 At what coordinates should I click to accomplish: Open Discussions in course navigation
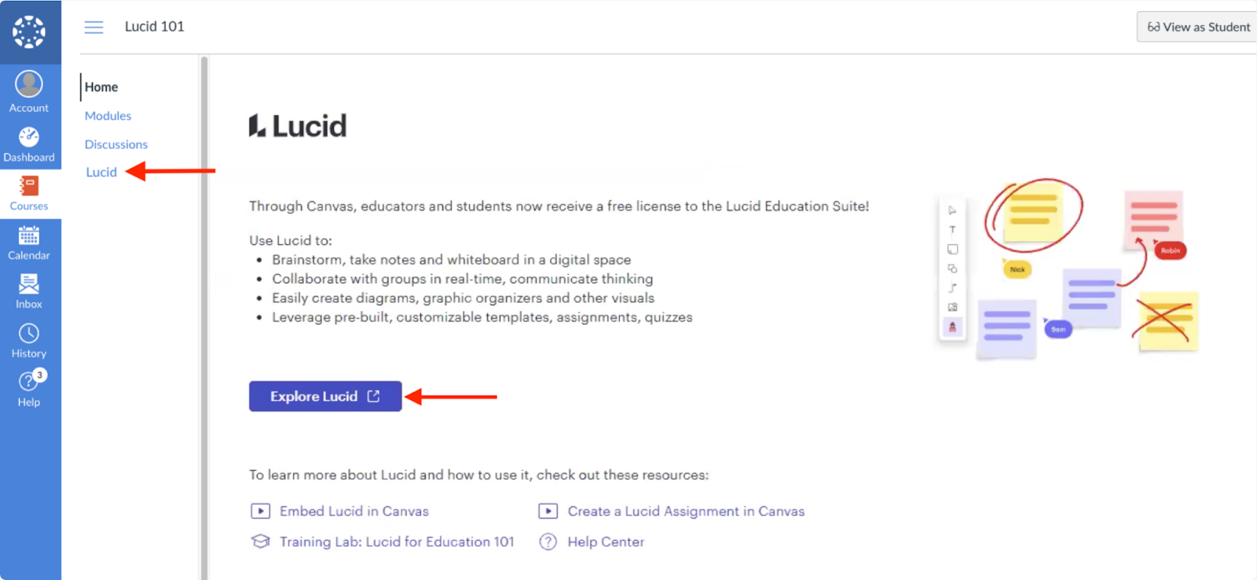click(116, 144)
